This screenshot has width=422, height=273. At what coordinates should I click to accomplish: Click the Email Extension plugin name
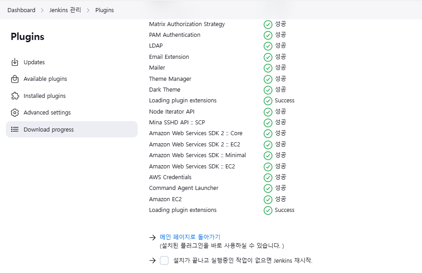[169, 57]
